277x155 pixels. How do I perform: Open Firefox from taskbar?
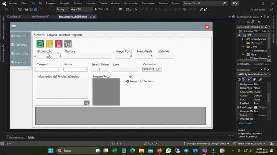[x=159, y=151]
